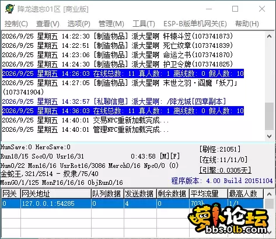Click the log scrollbar up arrow
The height and width of the screenshot is (239, 276).
[269, 36]
